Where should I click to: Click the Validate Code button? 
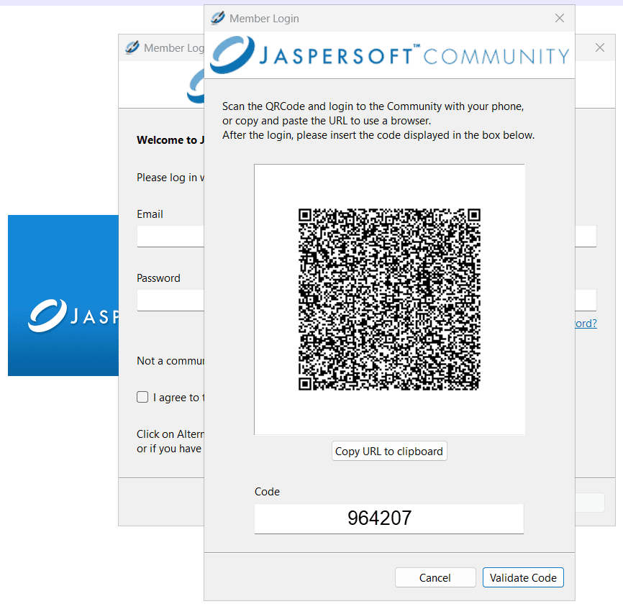click(523, 577)
